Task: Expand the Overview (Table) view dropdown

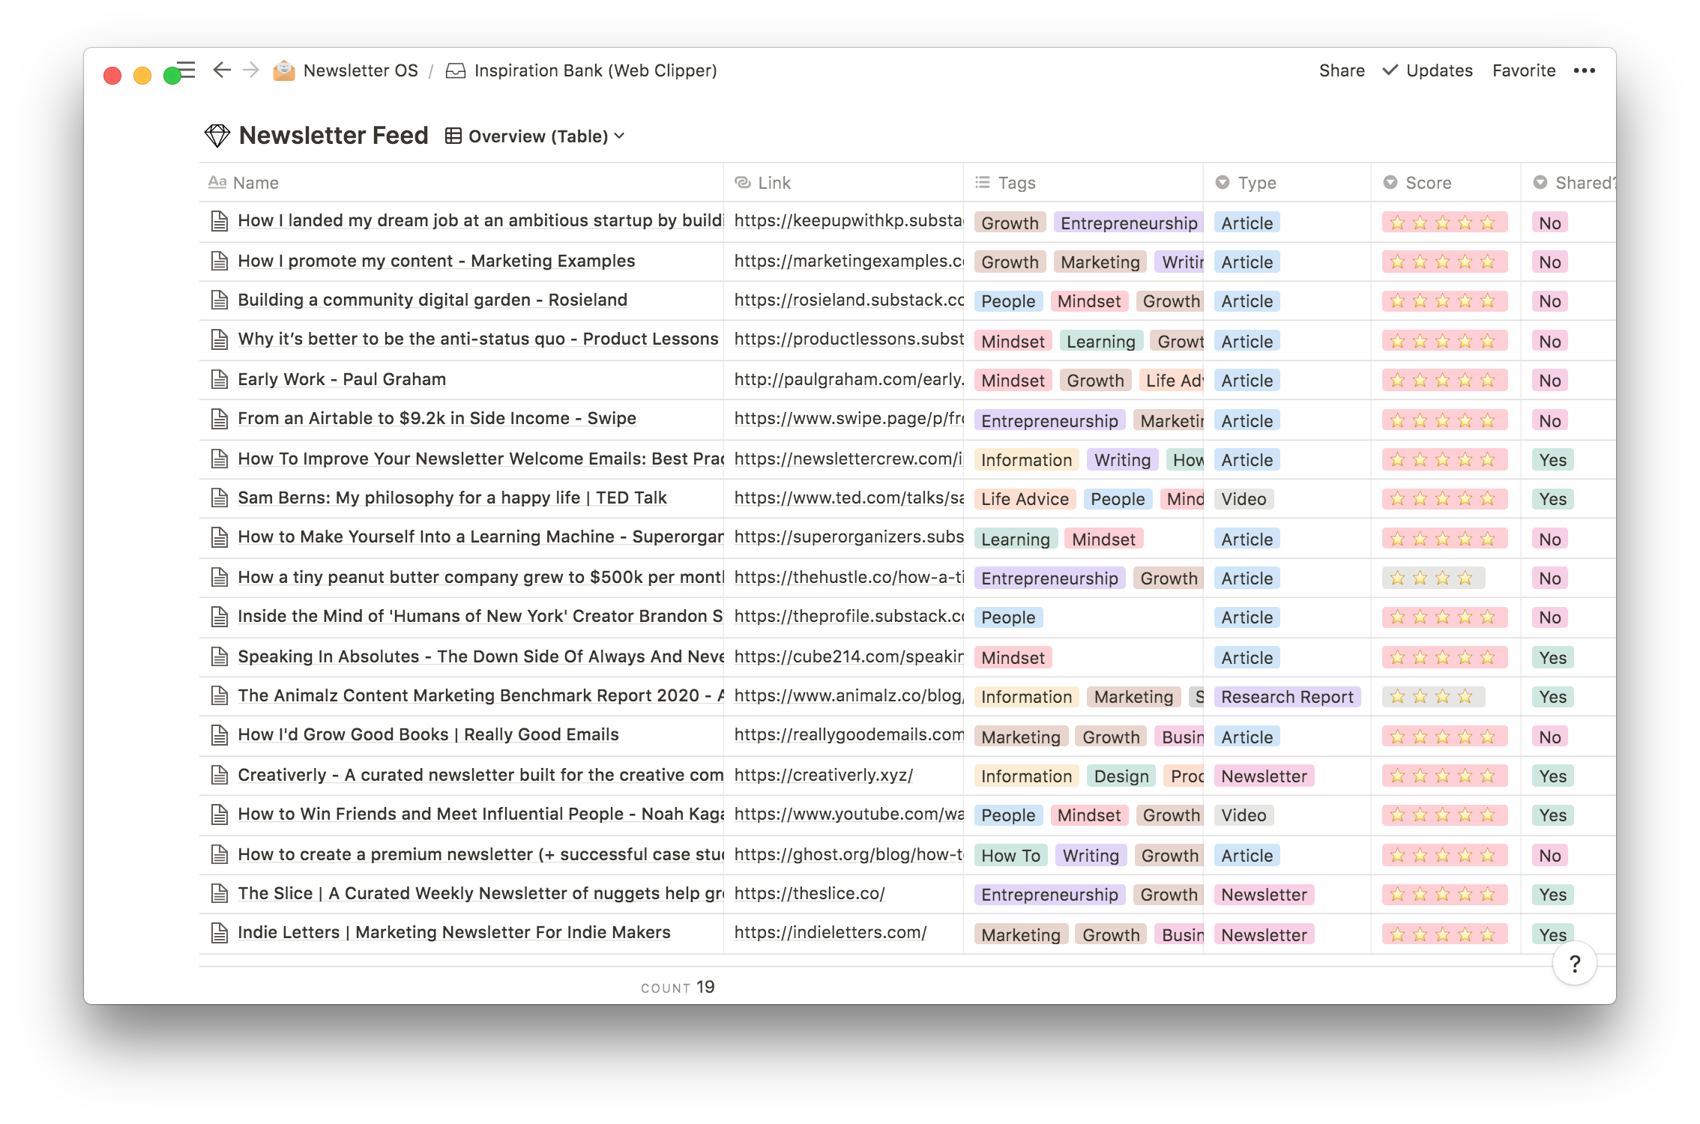Action: click(x=535, y=136)
